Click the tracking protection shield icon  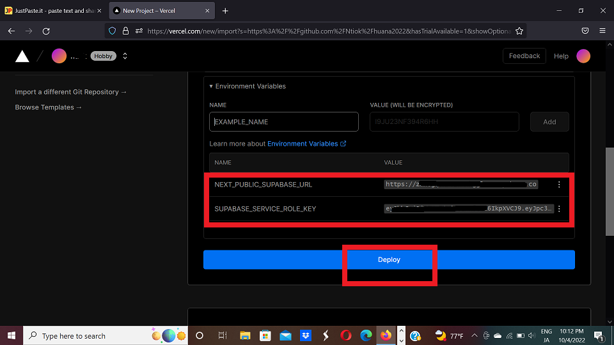pos(113,31)
